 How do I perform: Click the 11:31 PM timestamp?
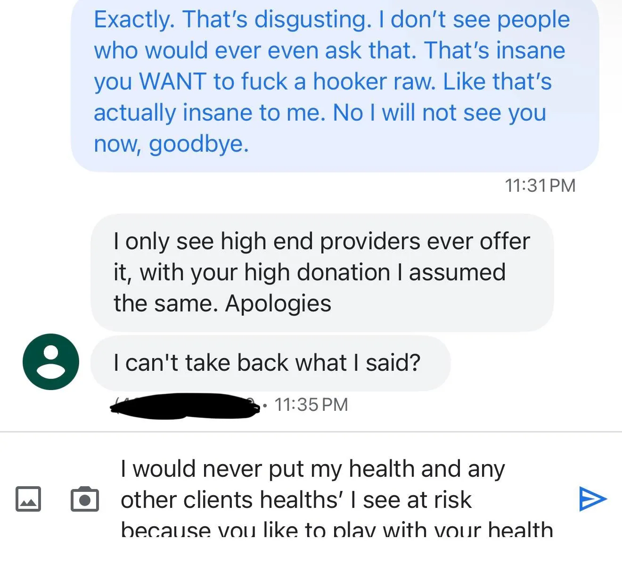(x=540, y=185)
